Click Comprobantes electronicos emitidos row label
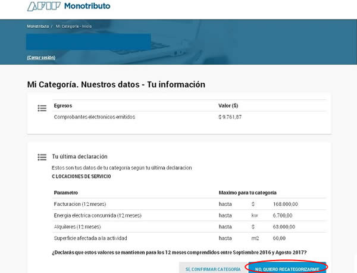This screenshot has width=357, height=273. pos(95,117)
